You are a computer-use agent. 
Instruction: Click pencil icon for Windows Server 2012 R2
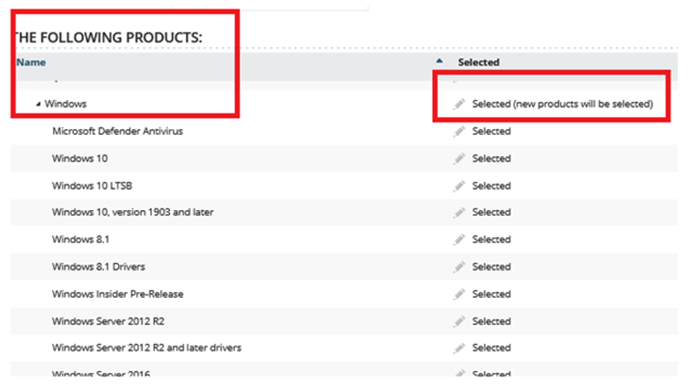pos(459,321)
